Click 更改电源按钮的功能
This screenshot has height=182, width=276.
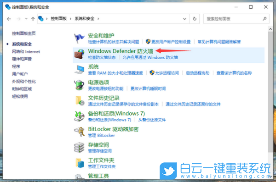coord(106,88)
